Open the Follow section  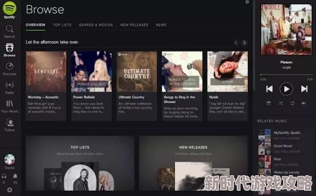[x=10, y=125]
